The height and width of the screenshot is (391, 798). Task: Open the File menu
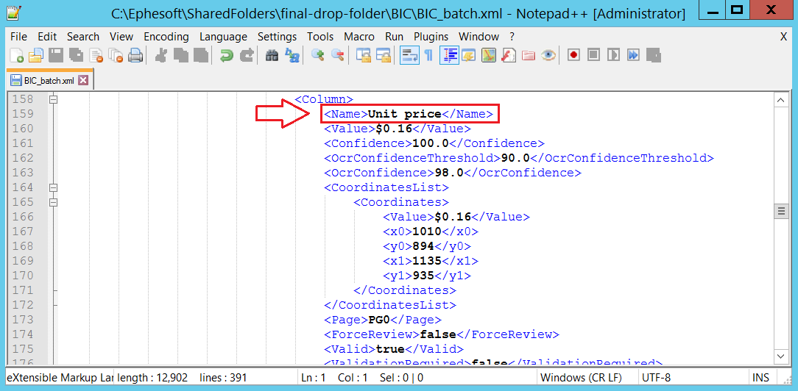[x=18, y=37]
